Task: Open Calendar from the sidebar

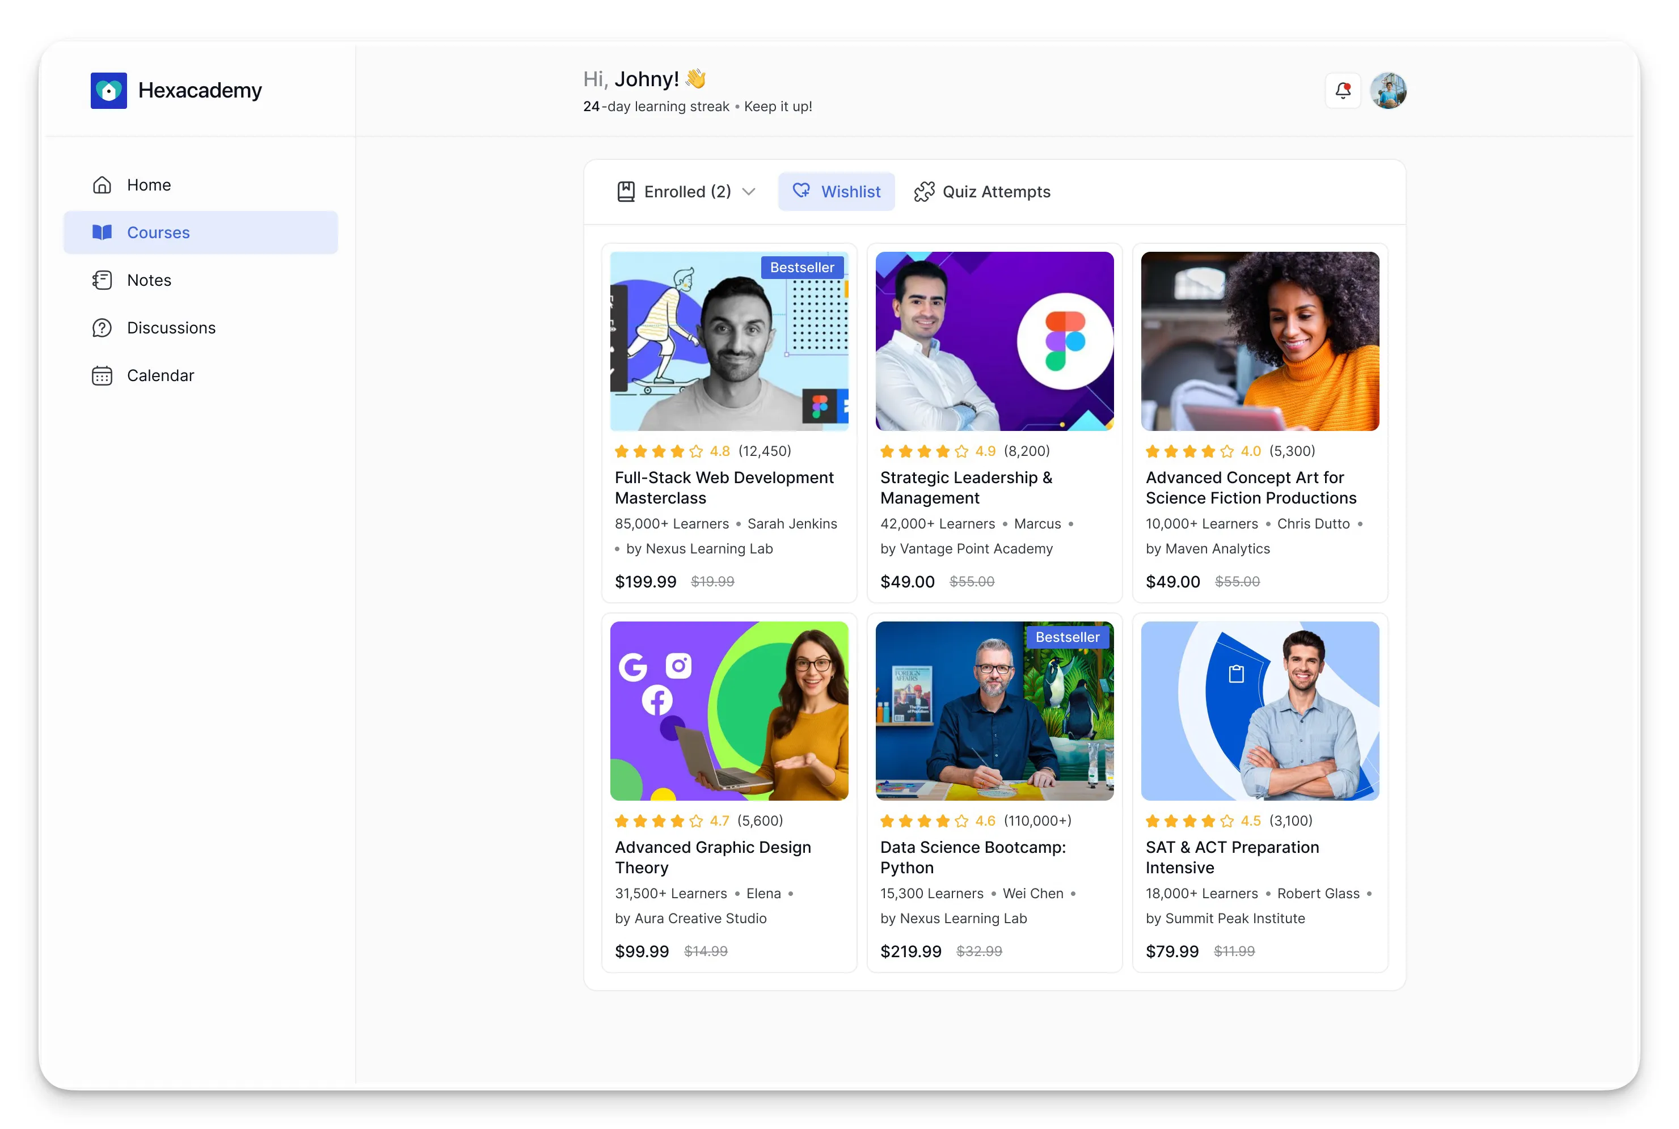Action: 200,376
